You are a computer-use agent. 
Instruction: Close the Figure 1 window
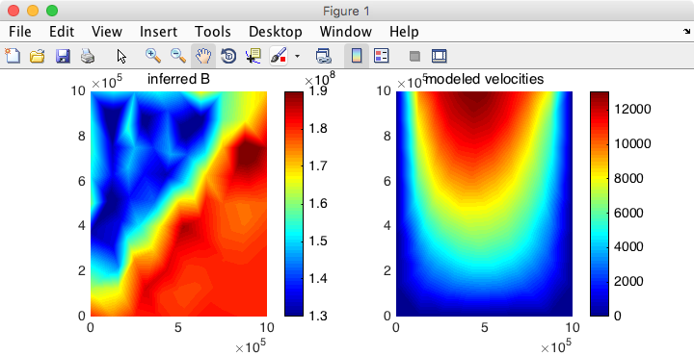point(13,11)
